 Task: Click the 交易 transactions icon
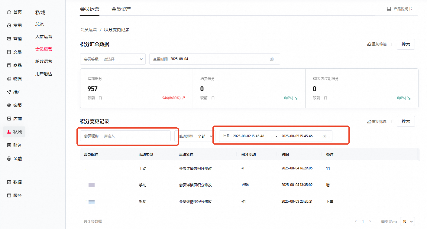tap(9, 52)
